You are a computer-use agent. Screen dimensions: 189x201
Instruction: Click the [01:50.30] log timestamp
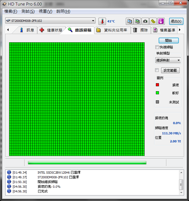click(x=20, y=182)
